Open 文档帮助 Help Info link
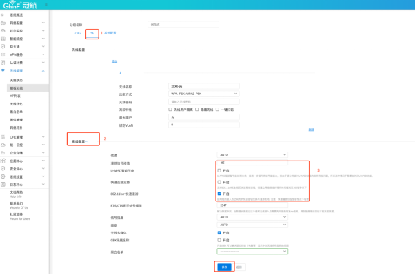Screen dimensions: 415x275 (x=17, y=194)
